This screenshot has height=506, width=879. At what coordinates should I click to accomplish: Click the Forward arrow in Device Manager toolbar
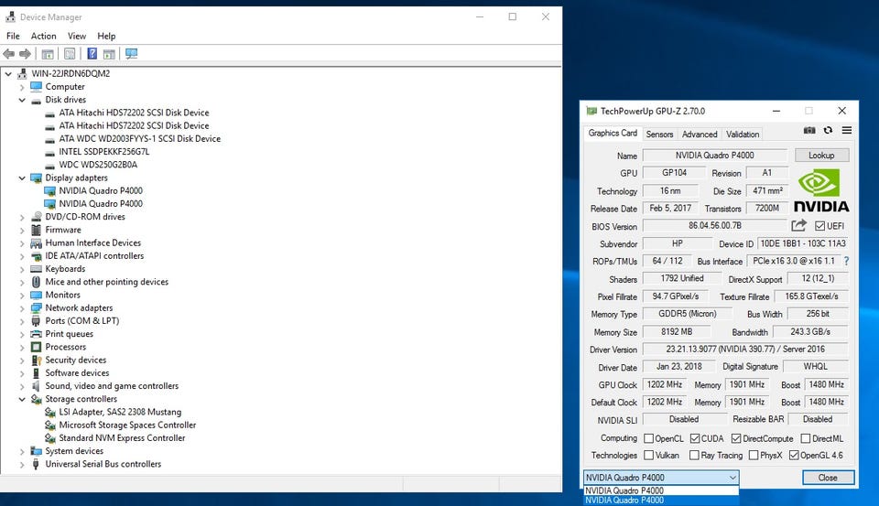coord(26,54)
